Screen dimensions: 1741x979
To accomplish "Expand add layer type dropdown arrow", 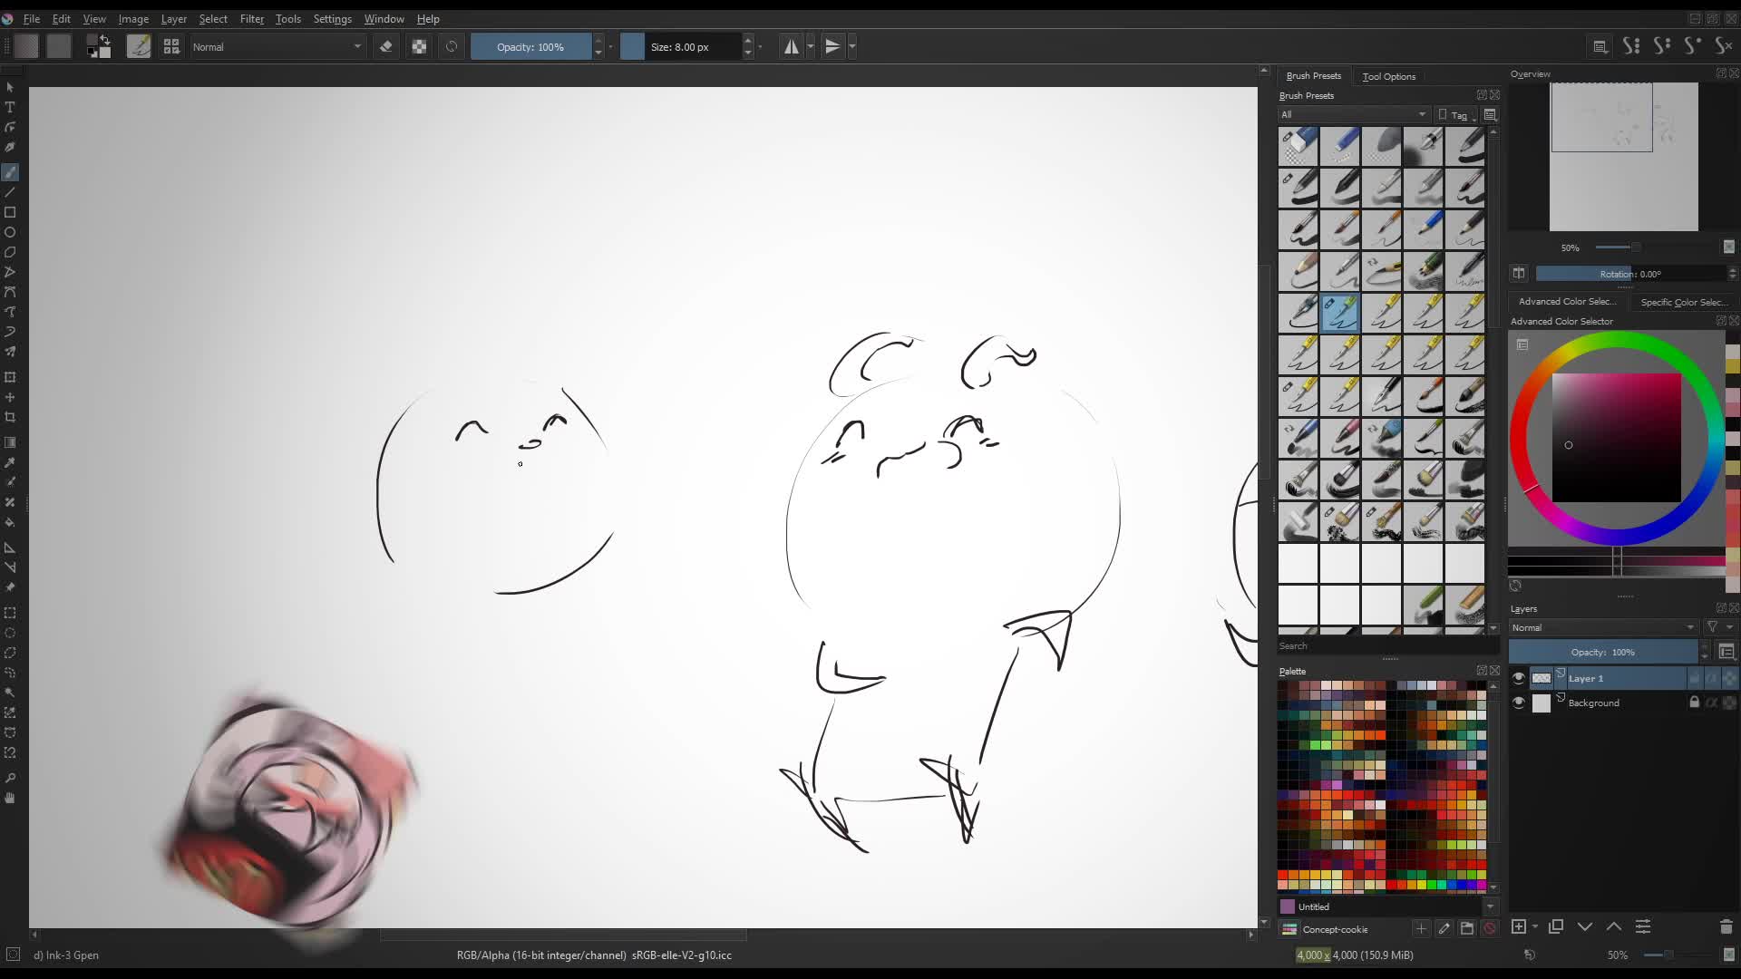I will [x=1534, y=926].
